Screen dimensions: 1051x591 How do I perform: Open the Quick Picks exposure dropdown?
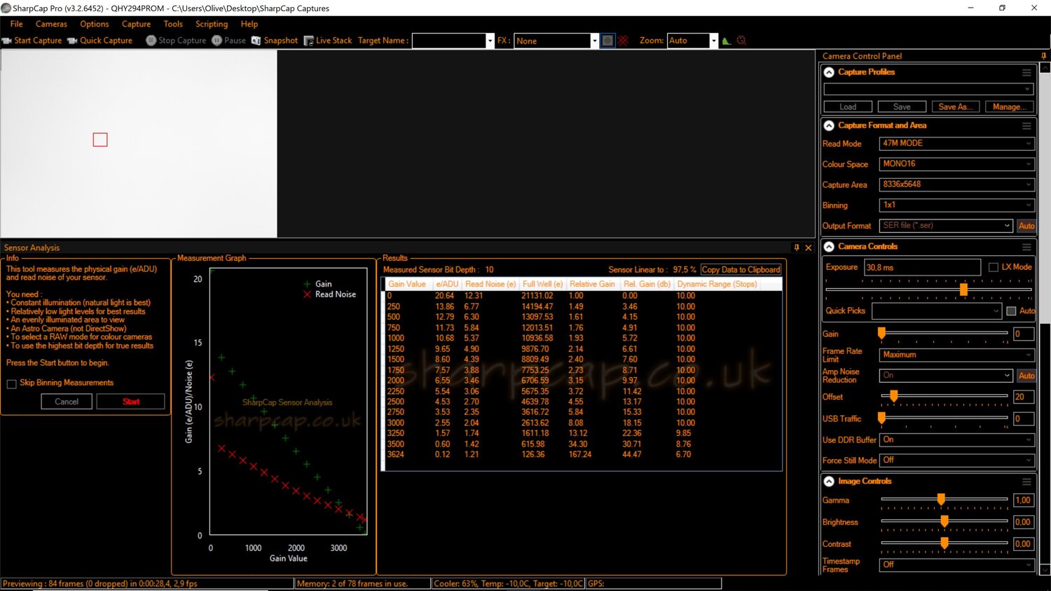pos(937,311)
